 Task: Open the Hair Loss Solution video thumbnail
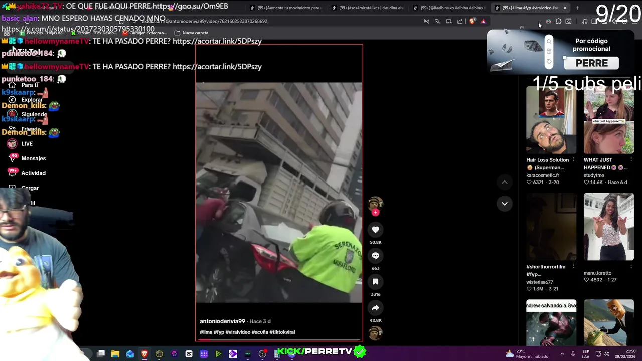pos(551,120)
